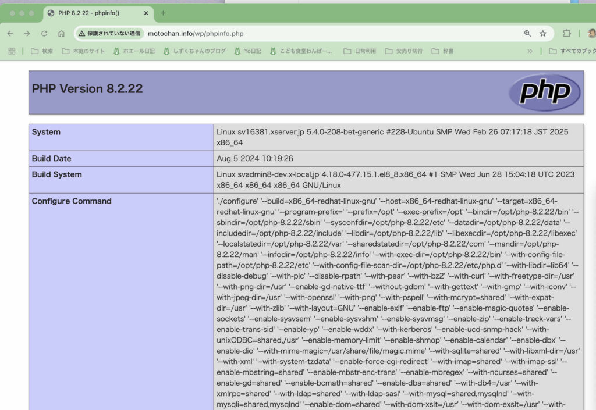Select the PHP 8.2.22 - phpinfo() tab
596x410 pixels.
pyautogui.click(x=98, y=13)
